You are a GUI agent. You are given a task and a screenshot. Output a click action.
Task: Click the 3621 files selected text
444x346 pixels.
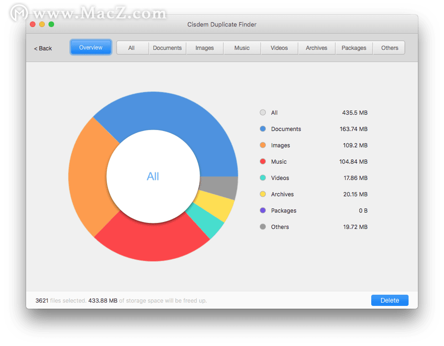[61, 300]
